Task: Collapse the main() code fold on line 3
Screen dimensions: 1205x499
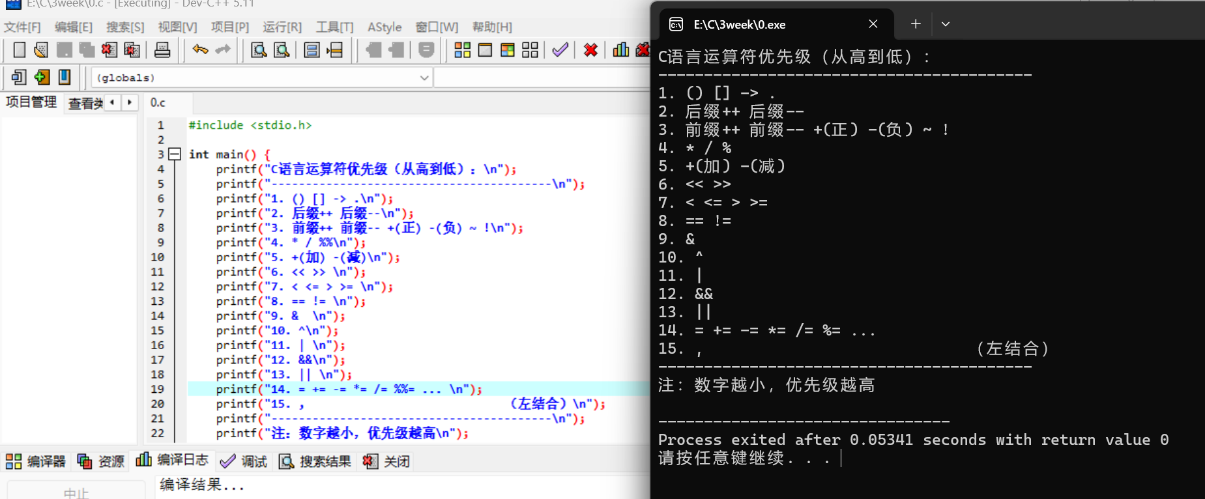Action: coord(174,154)
